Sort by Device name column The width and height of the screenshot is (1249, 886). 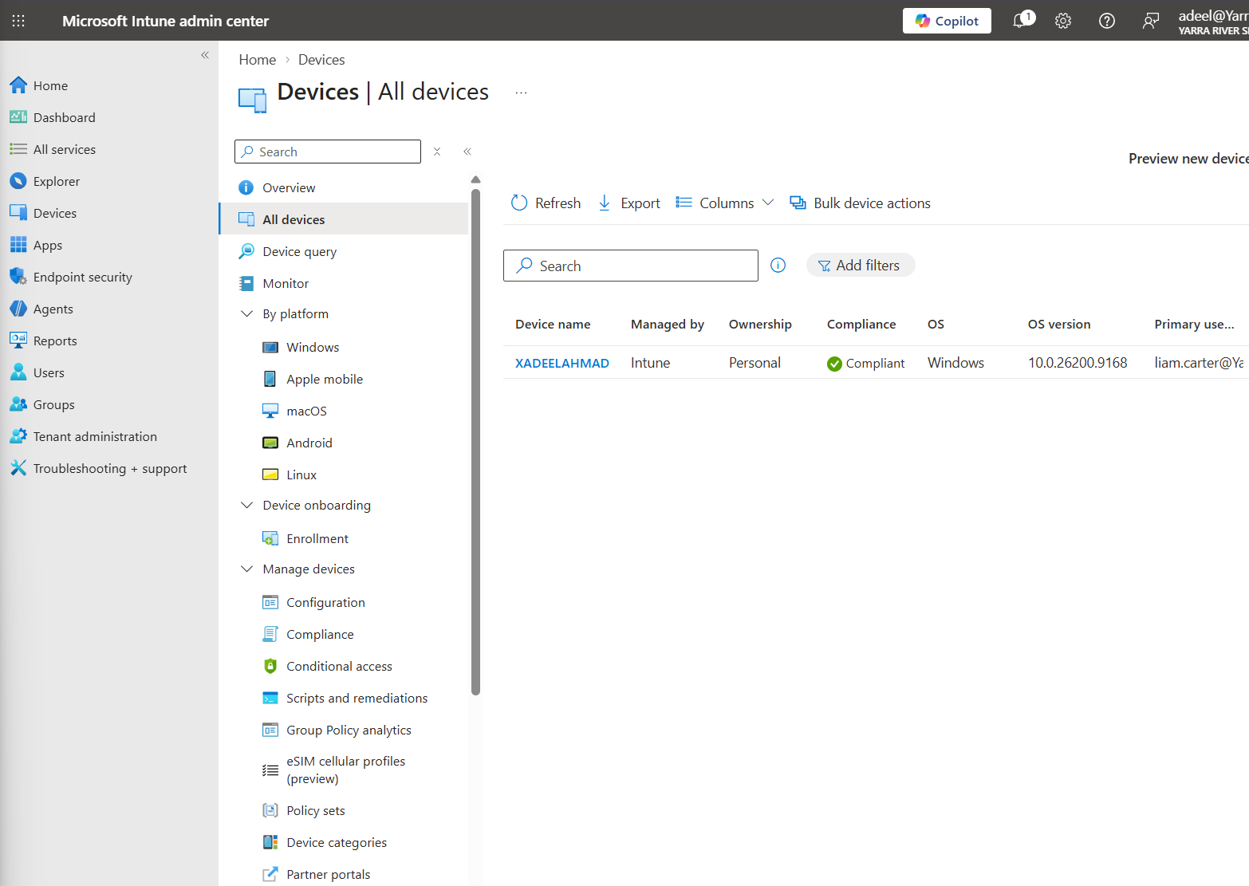(553, 325)
